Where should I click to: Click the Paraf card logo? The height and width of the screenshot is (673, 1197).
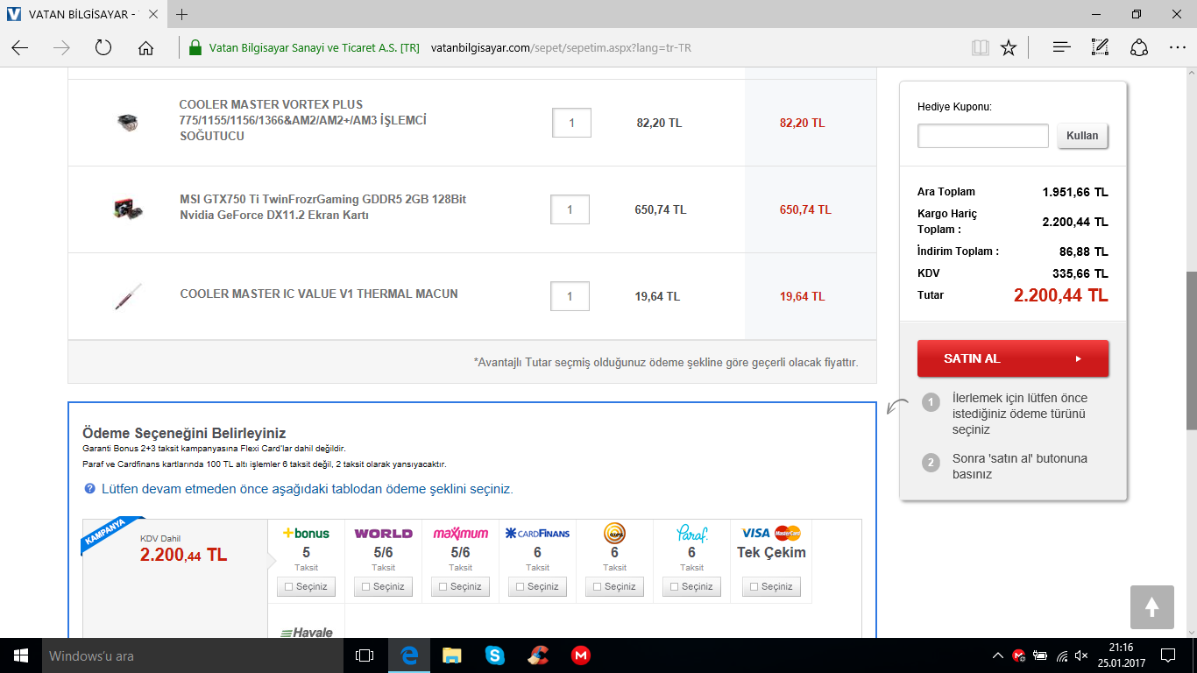tap(691, 533)
